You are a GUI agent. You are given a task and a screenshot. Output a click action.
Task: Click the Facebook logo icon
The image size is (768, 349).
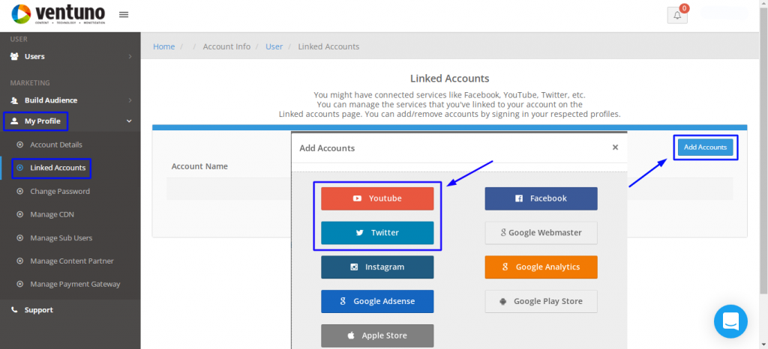point(519,198)
